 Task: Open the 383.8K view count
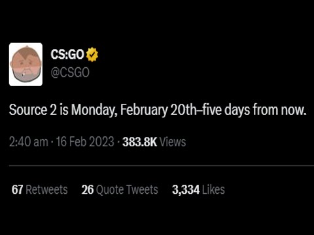click(x=139, y=142)
